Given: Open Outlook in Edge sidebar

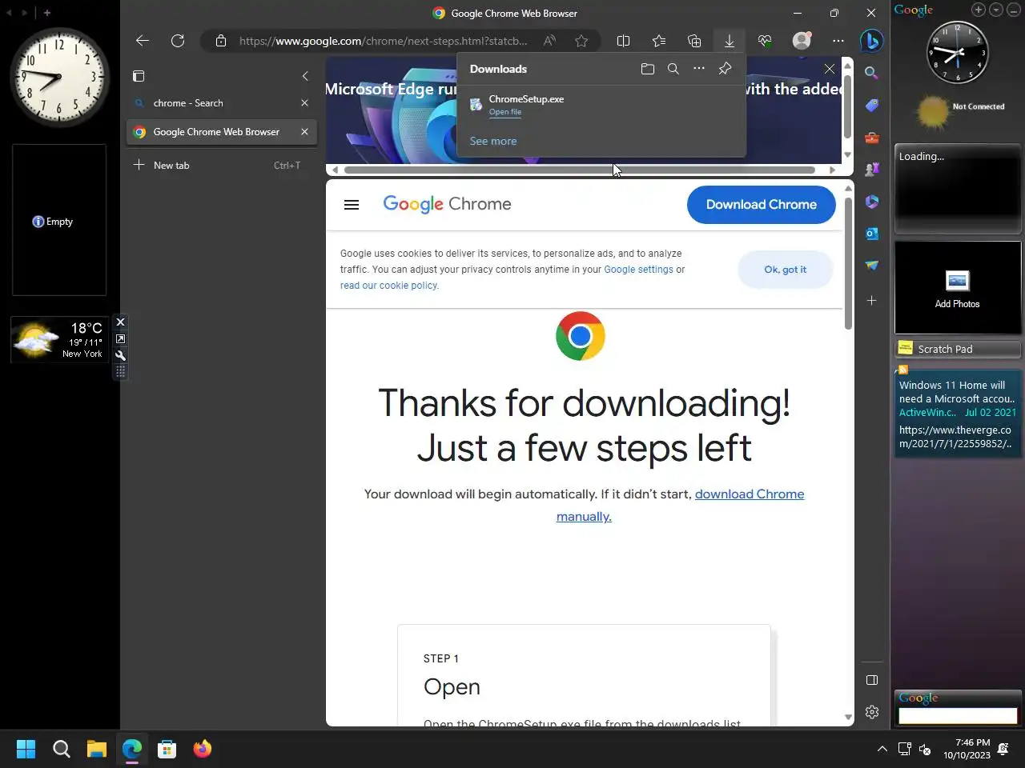Looking at the screenshot, I should pos(872,234).
